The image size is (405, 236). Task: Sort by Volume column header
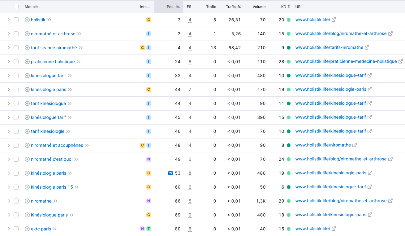point(259,7)
